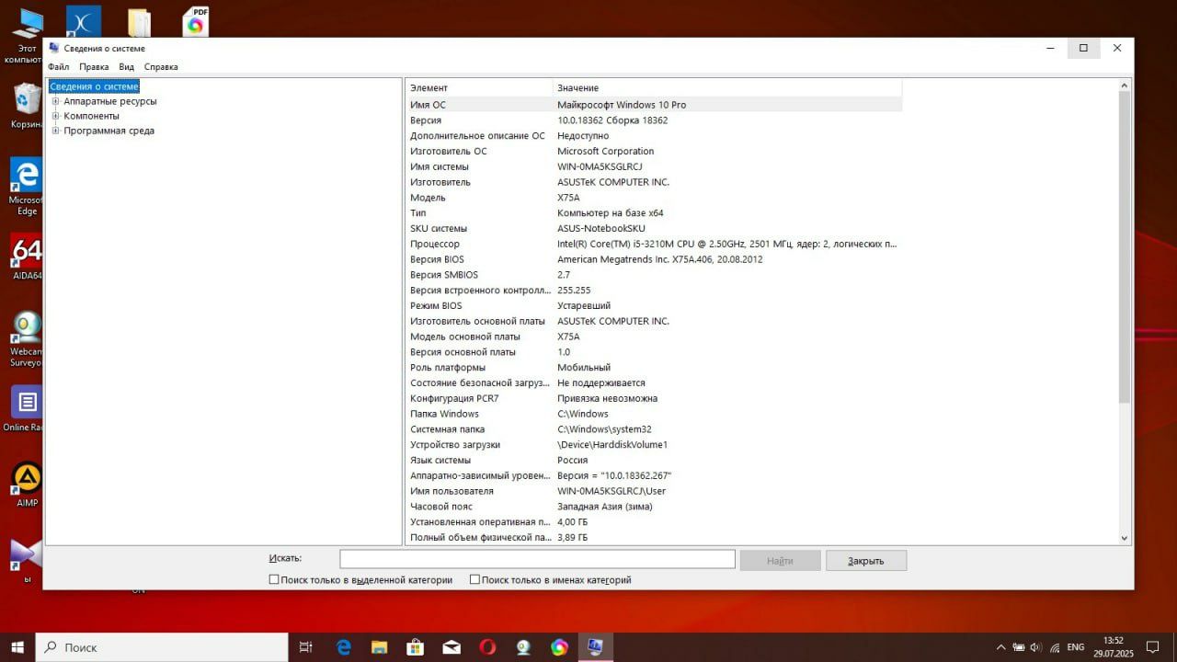Image resolution: width=1177 pixels, height=662 pixels.
Task: Open the colorful ring app on taskbar
Action: (559, 647)
